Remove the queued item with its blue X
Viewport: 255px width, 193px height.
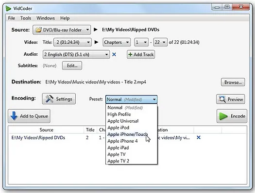[x=199, y=138]
